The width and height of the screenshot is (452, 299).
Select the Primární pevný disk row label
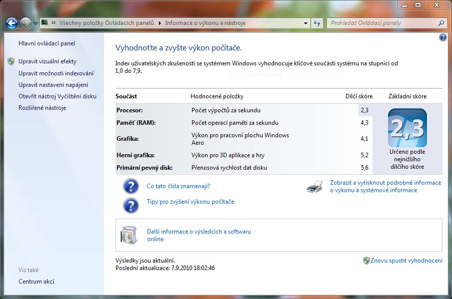(x=144, y=168)
